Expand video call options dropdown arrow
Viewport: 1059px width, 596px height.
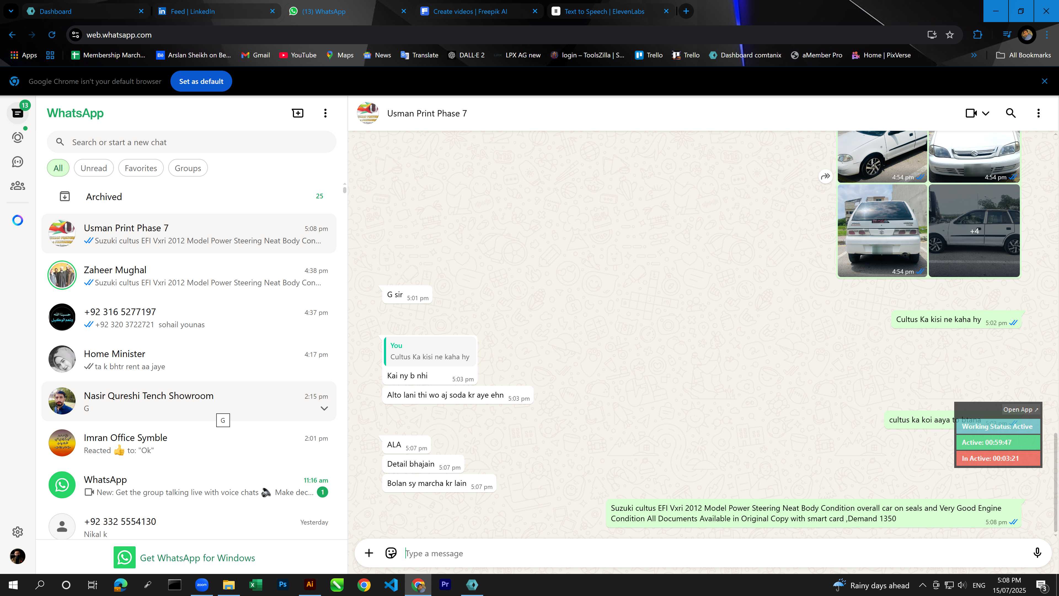985,113
